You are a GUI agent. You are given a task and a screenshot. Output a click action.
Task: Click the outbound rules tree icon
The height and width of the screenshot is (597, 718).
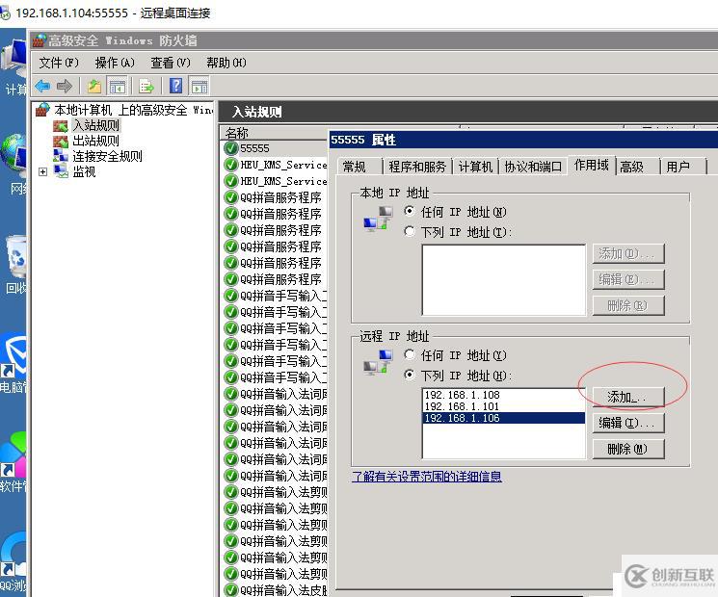click(x=61, y=141)
